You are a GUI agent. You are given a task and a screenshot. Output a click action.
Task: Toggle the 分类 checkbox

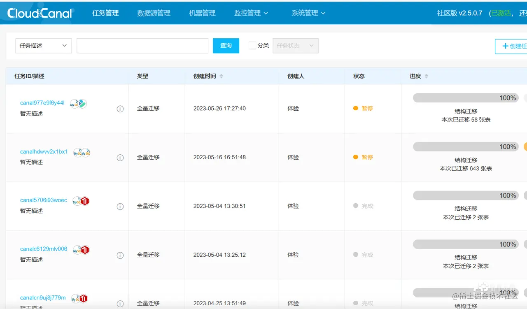click(252, 45)
